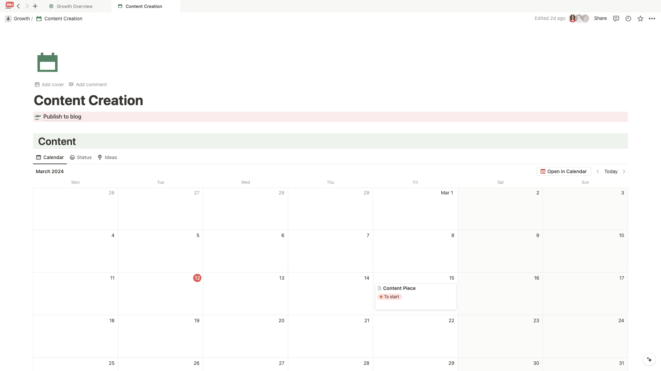Click the share icon
Screen dimensions: 661x371
pyautogui.click(x=600, y=19)
